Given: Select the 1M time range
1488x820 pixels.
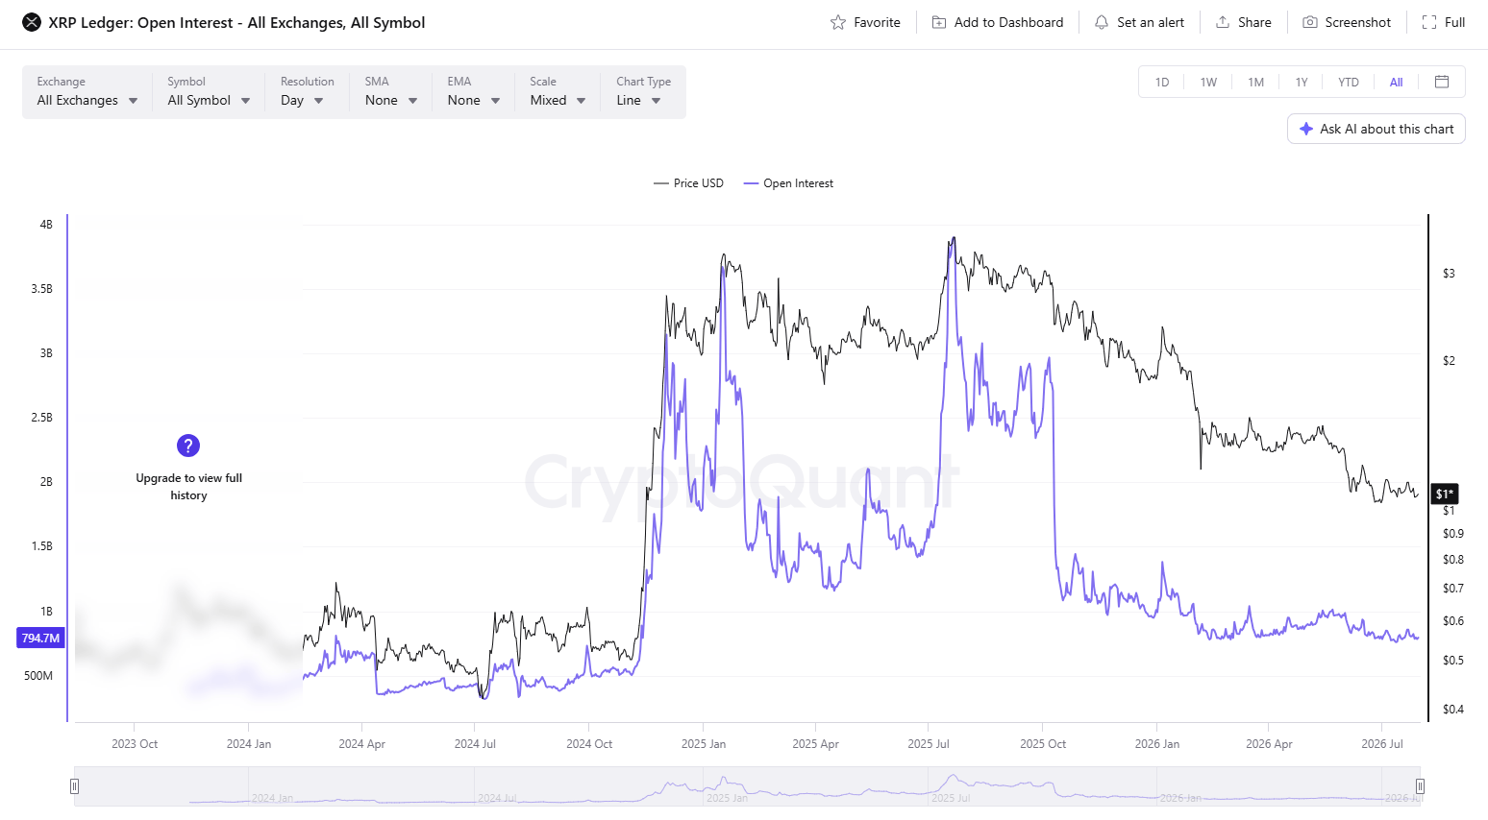Looking at the screenshot, I should pyautogui.click(x=1255, y=82).
